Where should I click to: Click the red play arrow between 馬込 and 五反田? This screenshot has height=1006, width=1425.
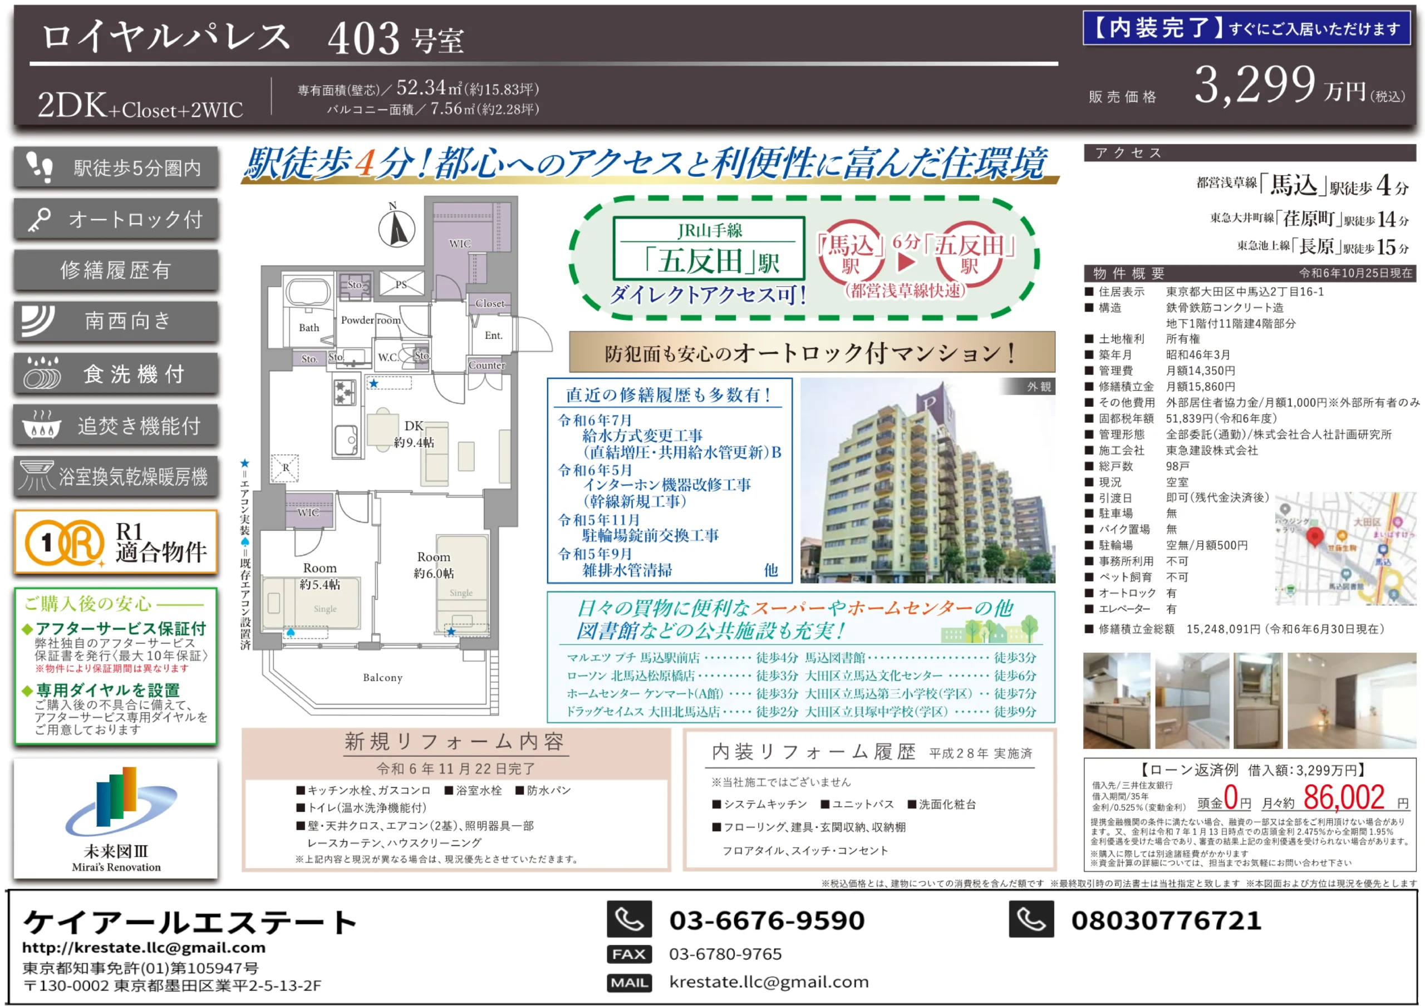(906, 262)
